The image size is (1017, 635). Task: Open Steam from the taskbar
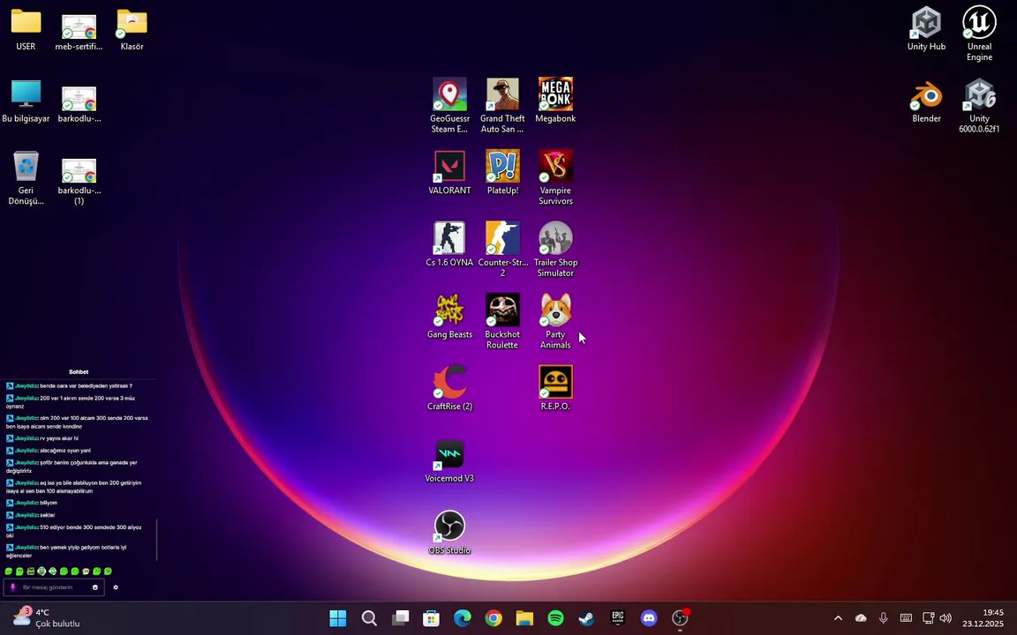point(587,618)
